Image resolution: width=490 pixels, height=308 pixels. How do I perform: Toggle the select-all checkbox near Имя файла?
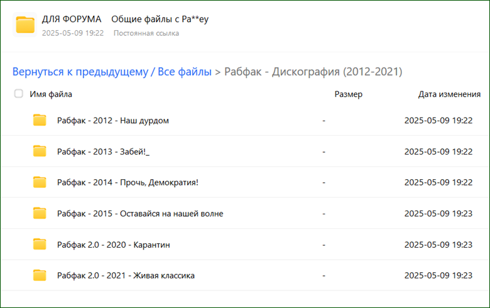[19, 94]
